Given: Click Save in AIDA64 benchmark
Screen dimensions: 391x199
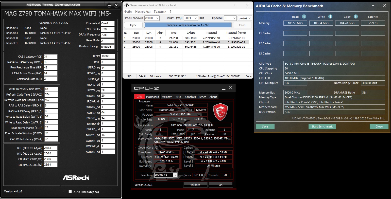Looking at the screenshot, I should pyautogui.click(x=265, y=126).
